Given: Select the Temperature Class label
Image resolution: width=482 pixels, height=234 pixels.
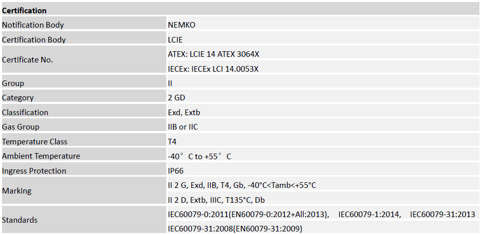Looking at the screenshot, I should pos(34,141).
